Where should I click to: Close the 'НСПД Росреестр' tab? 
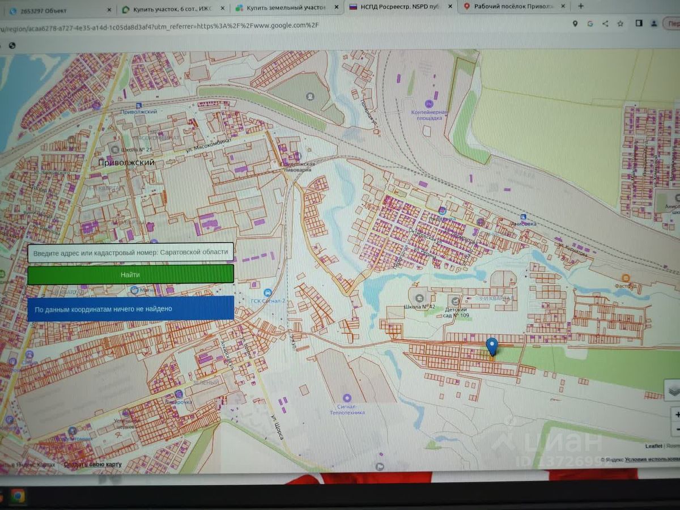[x=450, y=6]
